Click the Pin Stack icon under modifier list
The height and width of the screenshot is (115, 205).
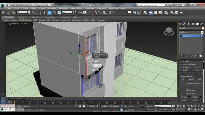(x=181, y=56)
